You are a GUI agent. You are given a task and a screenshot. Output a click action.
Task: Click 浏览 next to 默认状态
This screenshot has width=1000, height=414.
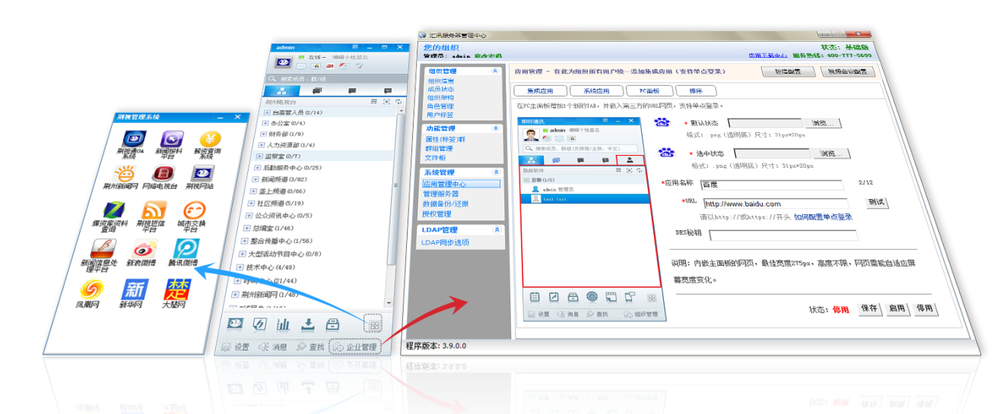click(823, 123)
